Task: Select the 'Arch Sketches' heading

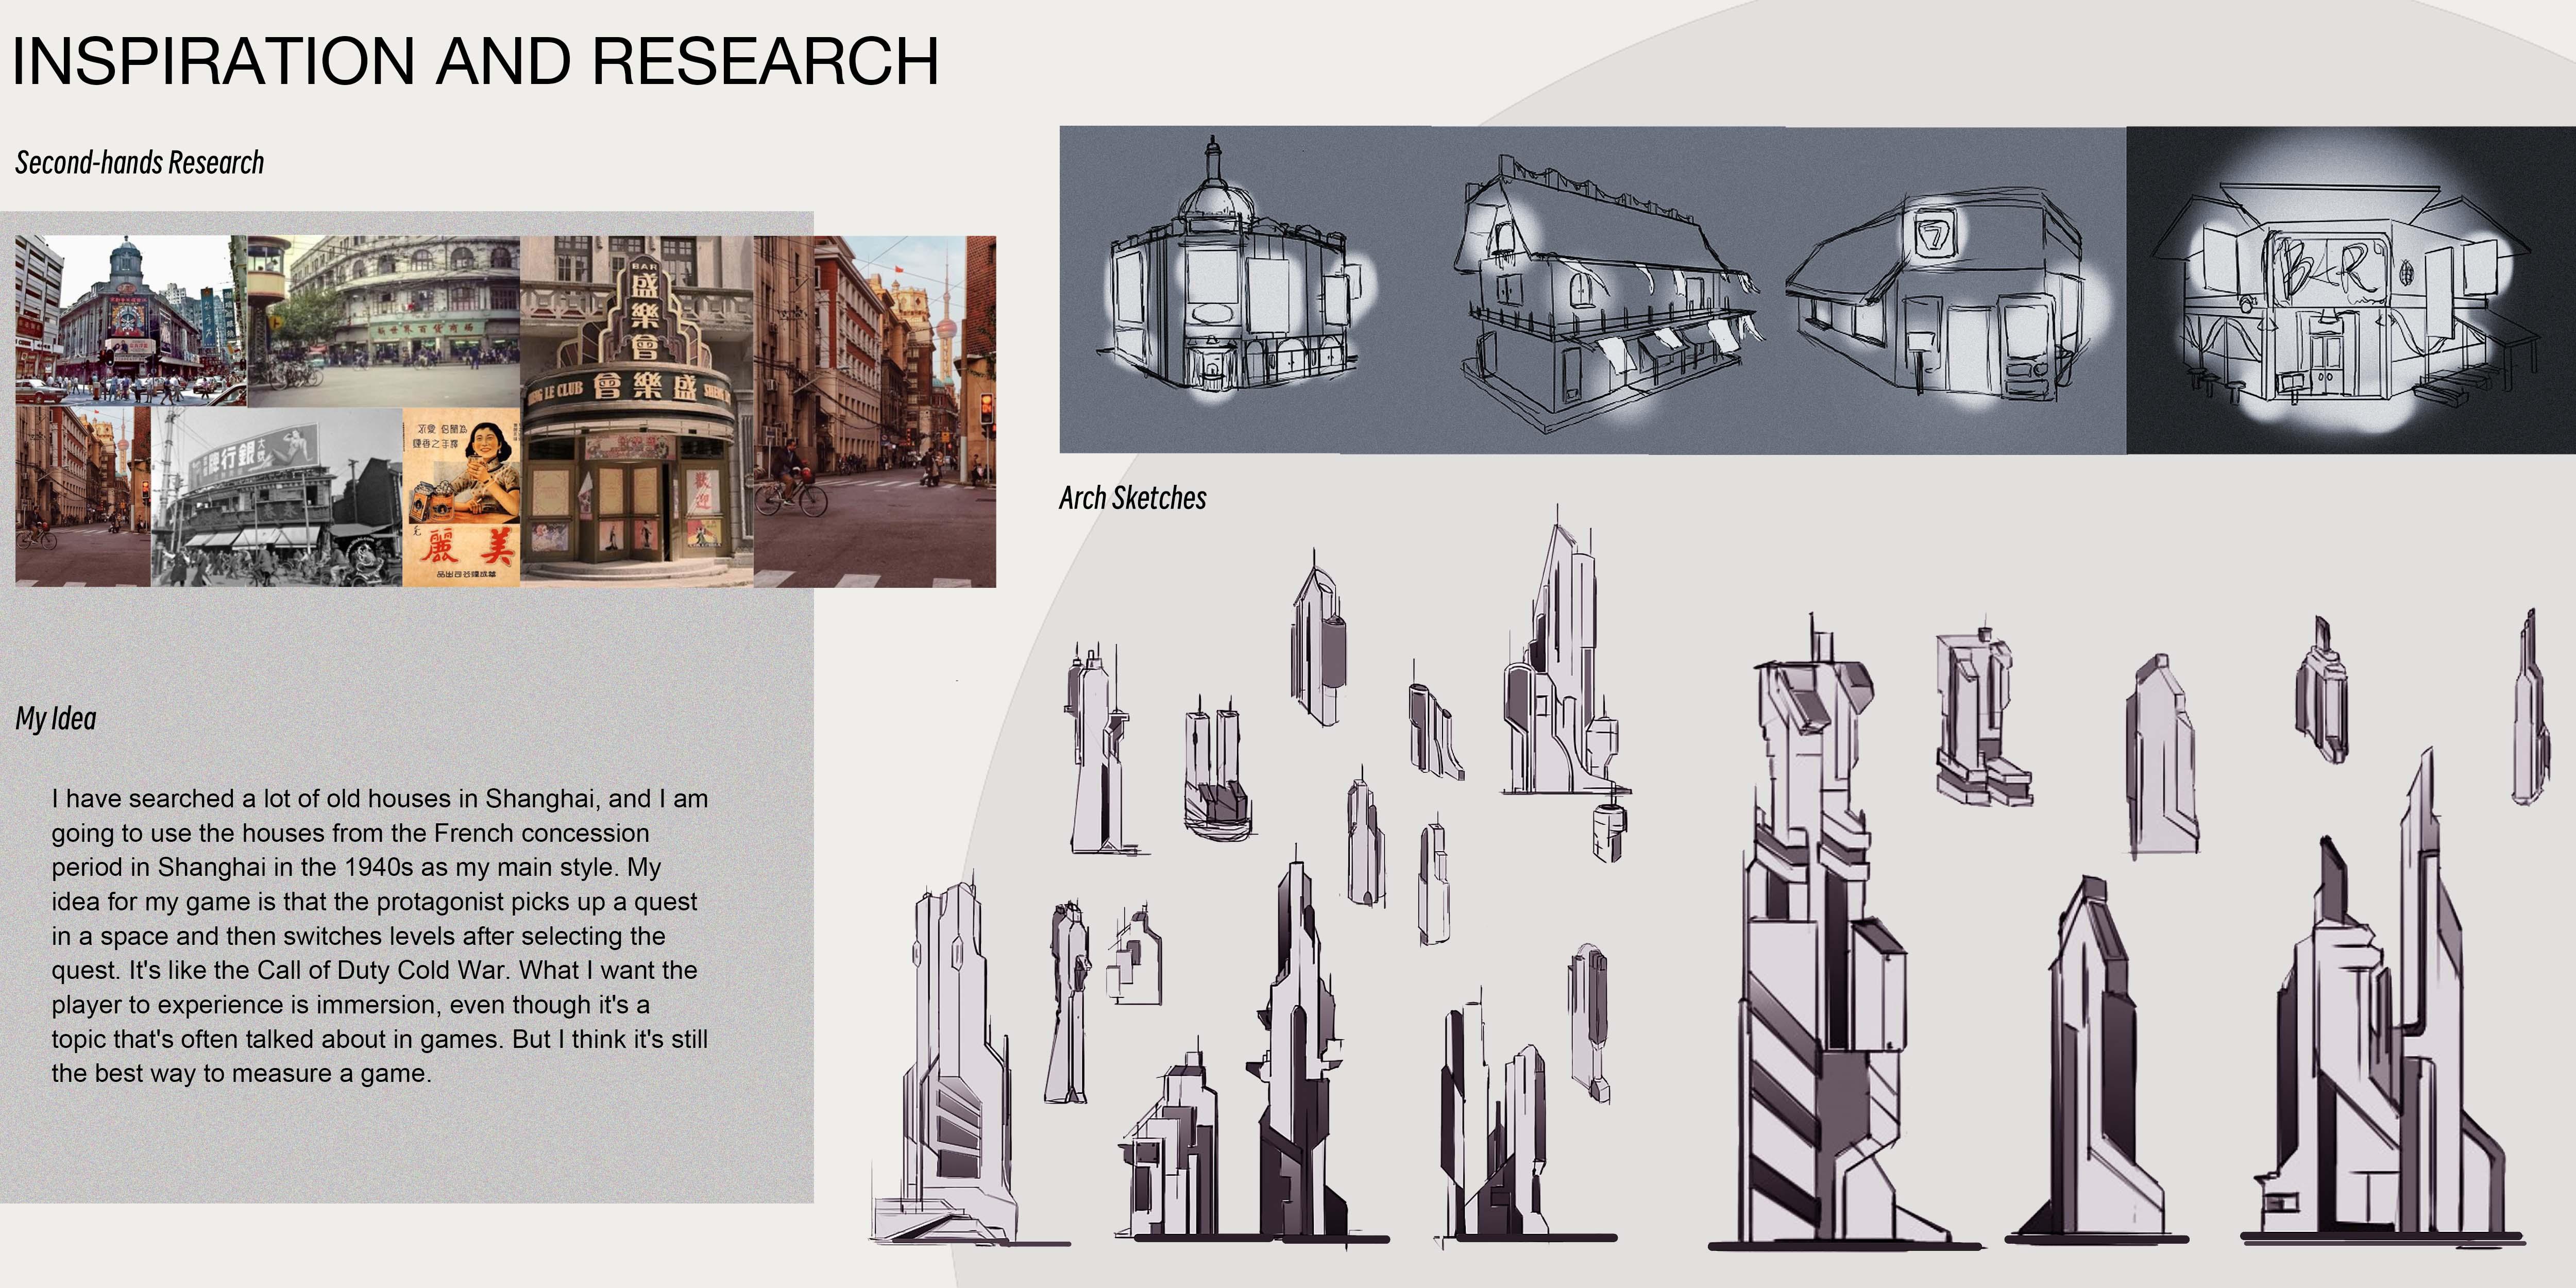Action: pos(1132,498)
